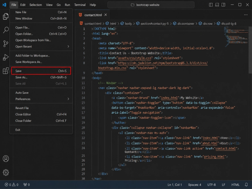Select div.col-lg-8 breadcrumb

coord(229,24)
